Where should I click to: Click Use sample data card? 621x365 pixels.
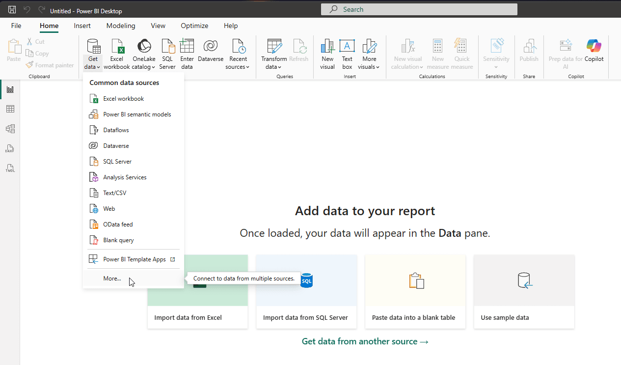click(524, 292)
